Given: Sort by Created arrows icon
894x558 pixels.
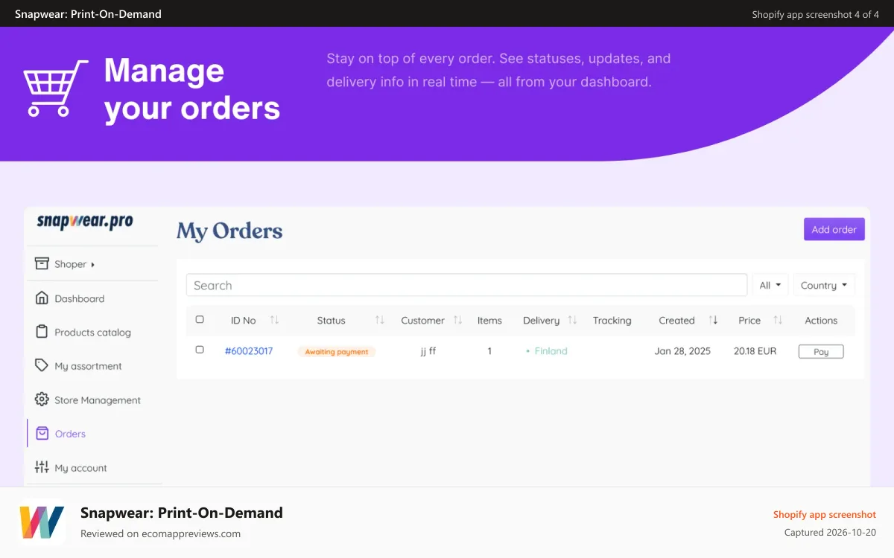Looking at the screenshot, I should tap(713, 320).
